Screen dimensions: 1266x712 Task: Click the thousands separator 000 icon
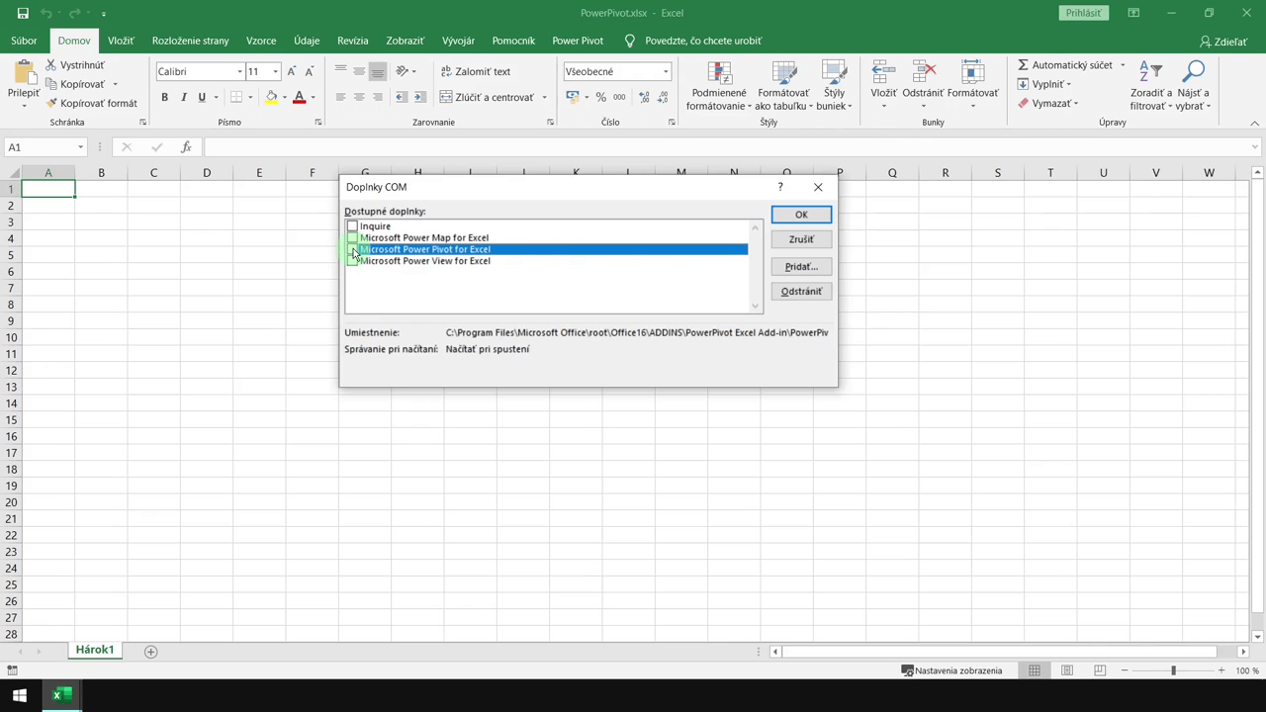point(619,97)
